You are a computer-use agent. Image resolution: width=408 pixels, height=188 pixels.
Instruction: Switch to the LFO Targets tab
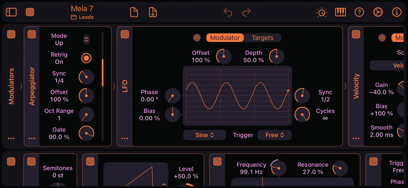(x=262, y=38)
